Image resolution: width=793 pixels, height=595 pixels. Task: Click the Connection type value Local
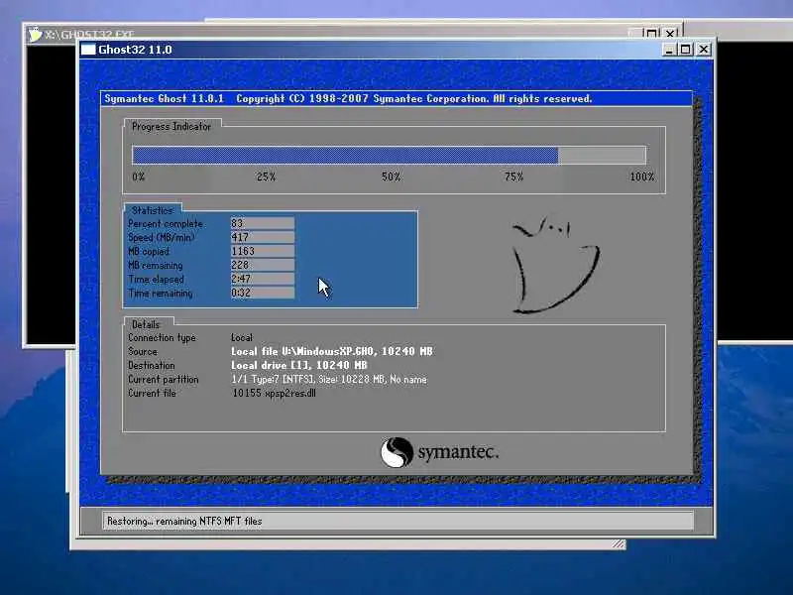tap(242, 337)
